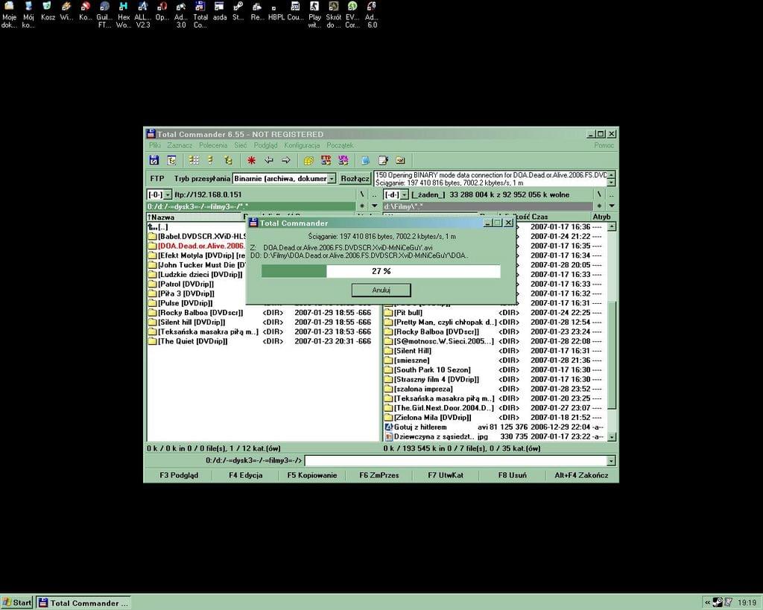The image size is (763, 610).
Task: Open ALL V2.3 desktop shortcut
Action: coord(142,15)
